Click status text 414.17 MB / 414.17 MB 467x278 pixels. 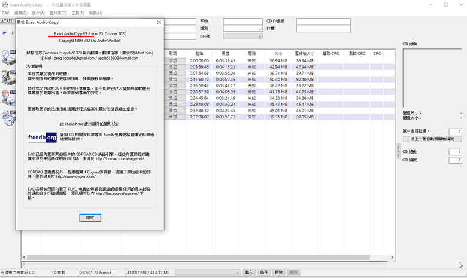click(148, 273)
